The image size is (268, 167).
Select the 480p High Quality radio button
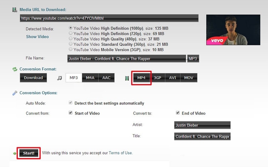tap(70, 38)
